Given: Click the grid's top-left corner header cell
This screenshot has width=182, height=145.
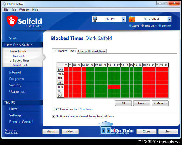Looking at the screenshot, I should (x=60, y=65).
